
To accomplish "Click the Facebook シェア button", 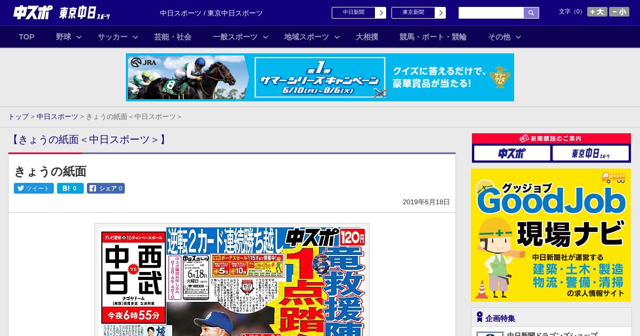I will [106, 188].
